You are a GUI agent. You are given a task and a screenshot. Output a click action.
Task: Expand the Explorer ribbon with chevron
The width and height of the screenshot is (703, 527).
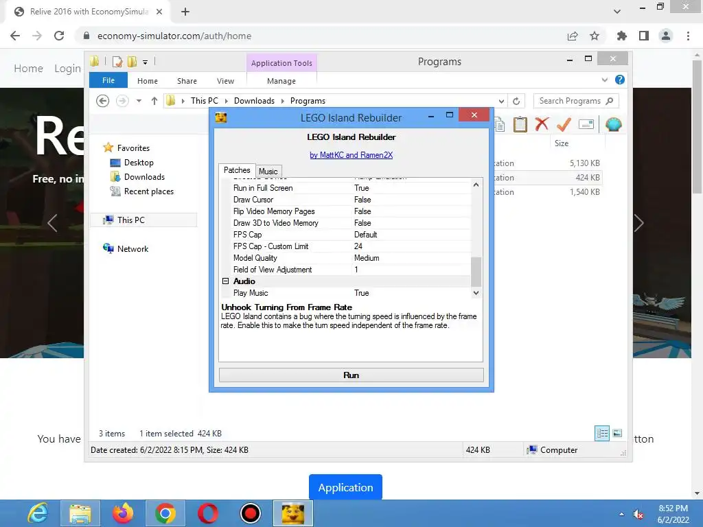point(605,80)
